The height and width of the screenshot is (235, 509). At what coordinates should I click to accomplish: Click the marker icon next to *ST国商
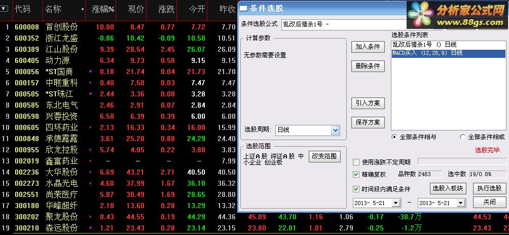tap(91, 71)
